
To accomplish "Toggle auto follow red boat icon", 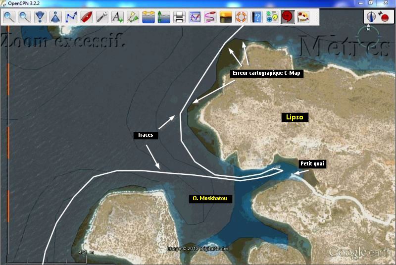I will coord(86,17).
